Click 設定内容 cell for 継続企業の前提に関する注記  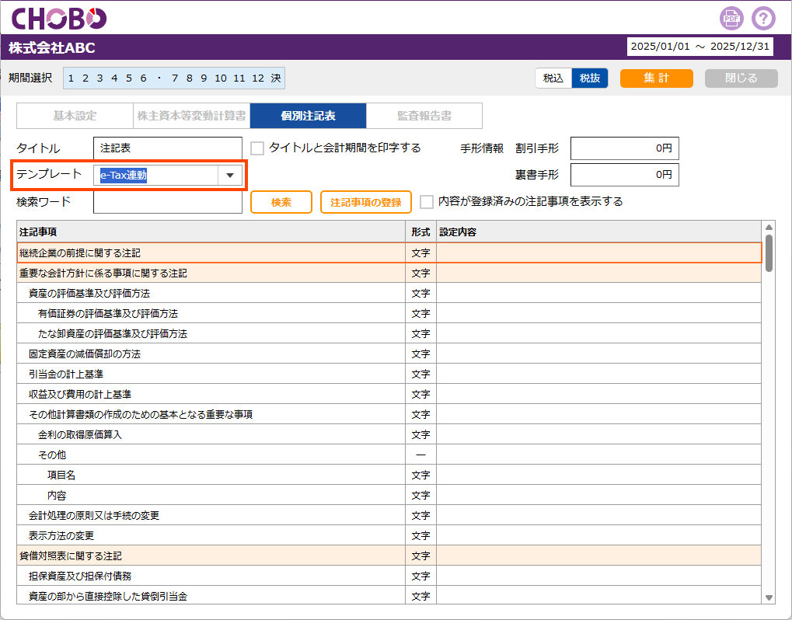click(x=598, y=253)
